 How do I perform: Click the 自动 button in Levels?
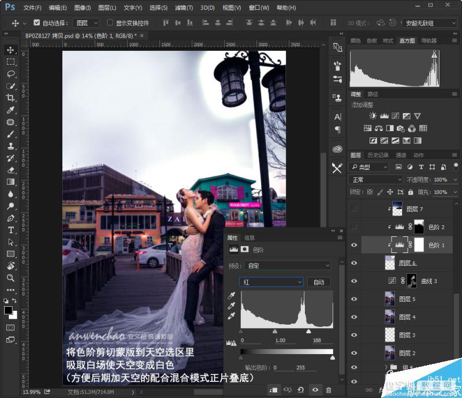pyautogui.click(x=319, y=282)
